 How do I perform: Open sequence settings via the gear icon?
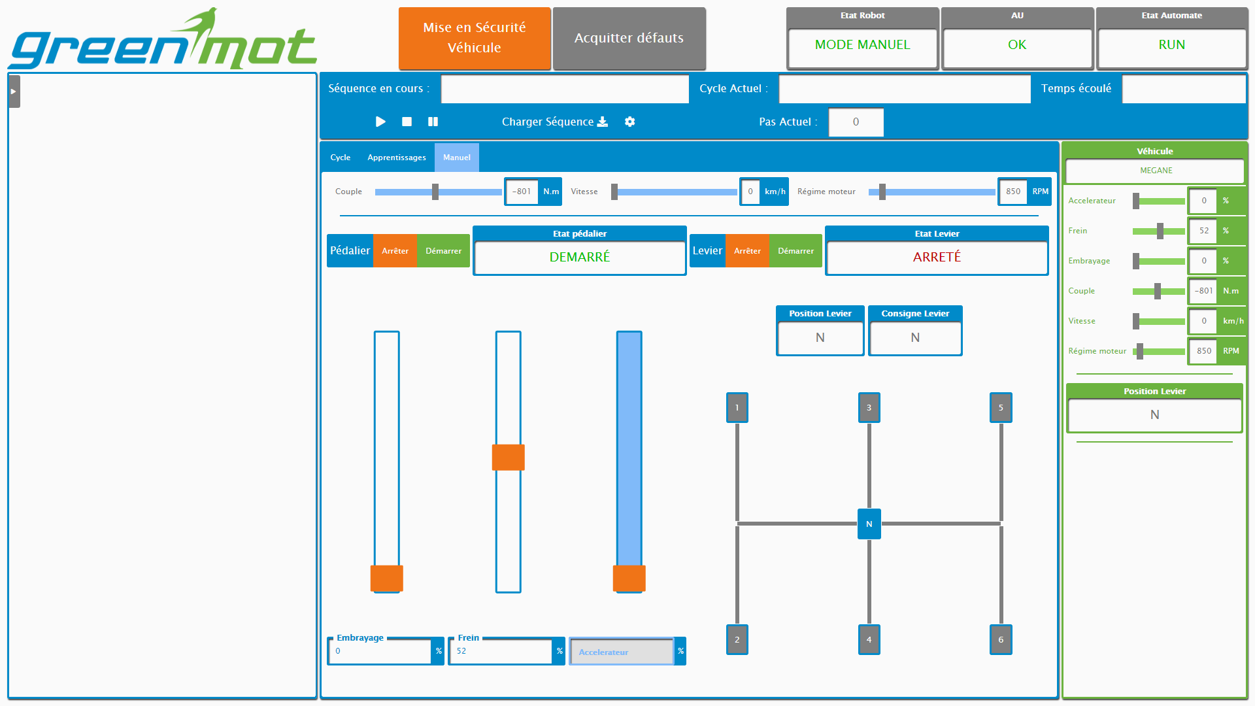click(629, 122)
